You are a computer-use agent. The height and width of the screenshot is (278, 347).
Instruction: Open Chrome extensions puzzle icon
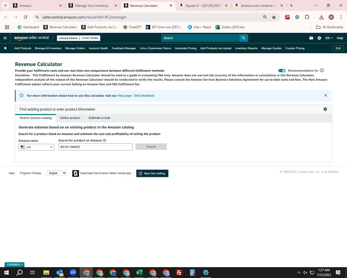click(x=307, y=17)
